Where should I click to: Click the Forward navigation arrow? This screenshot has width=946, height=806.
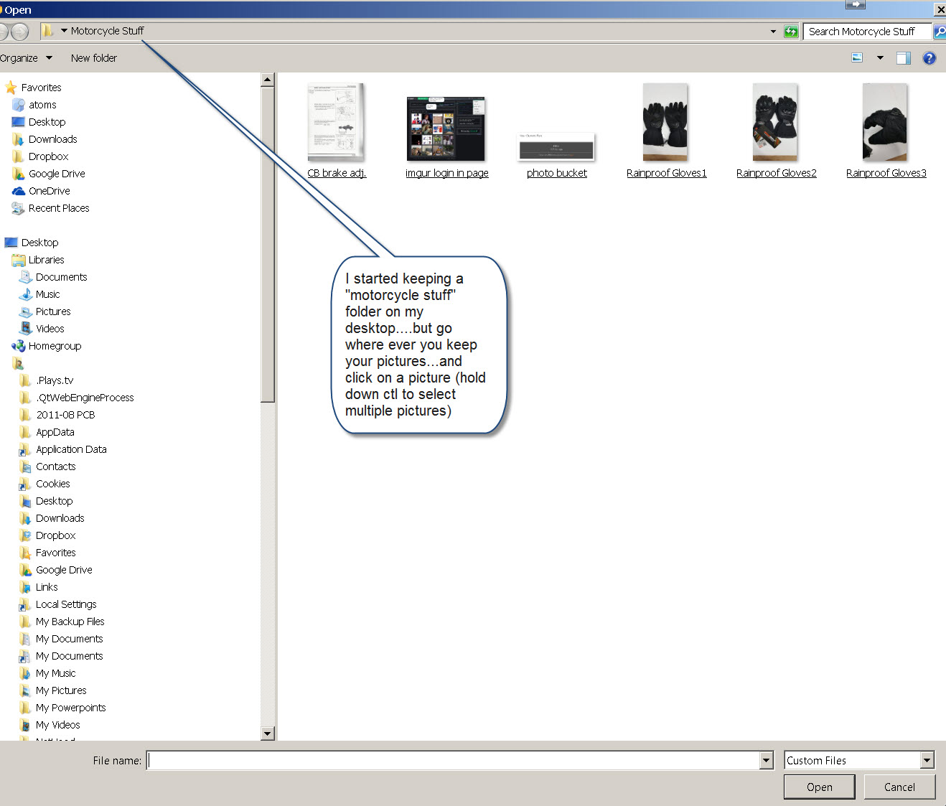click(19, 32)
